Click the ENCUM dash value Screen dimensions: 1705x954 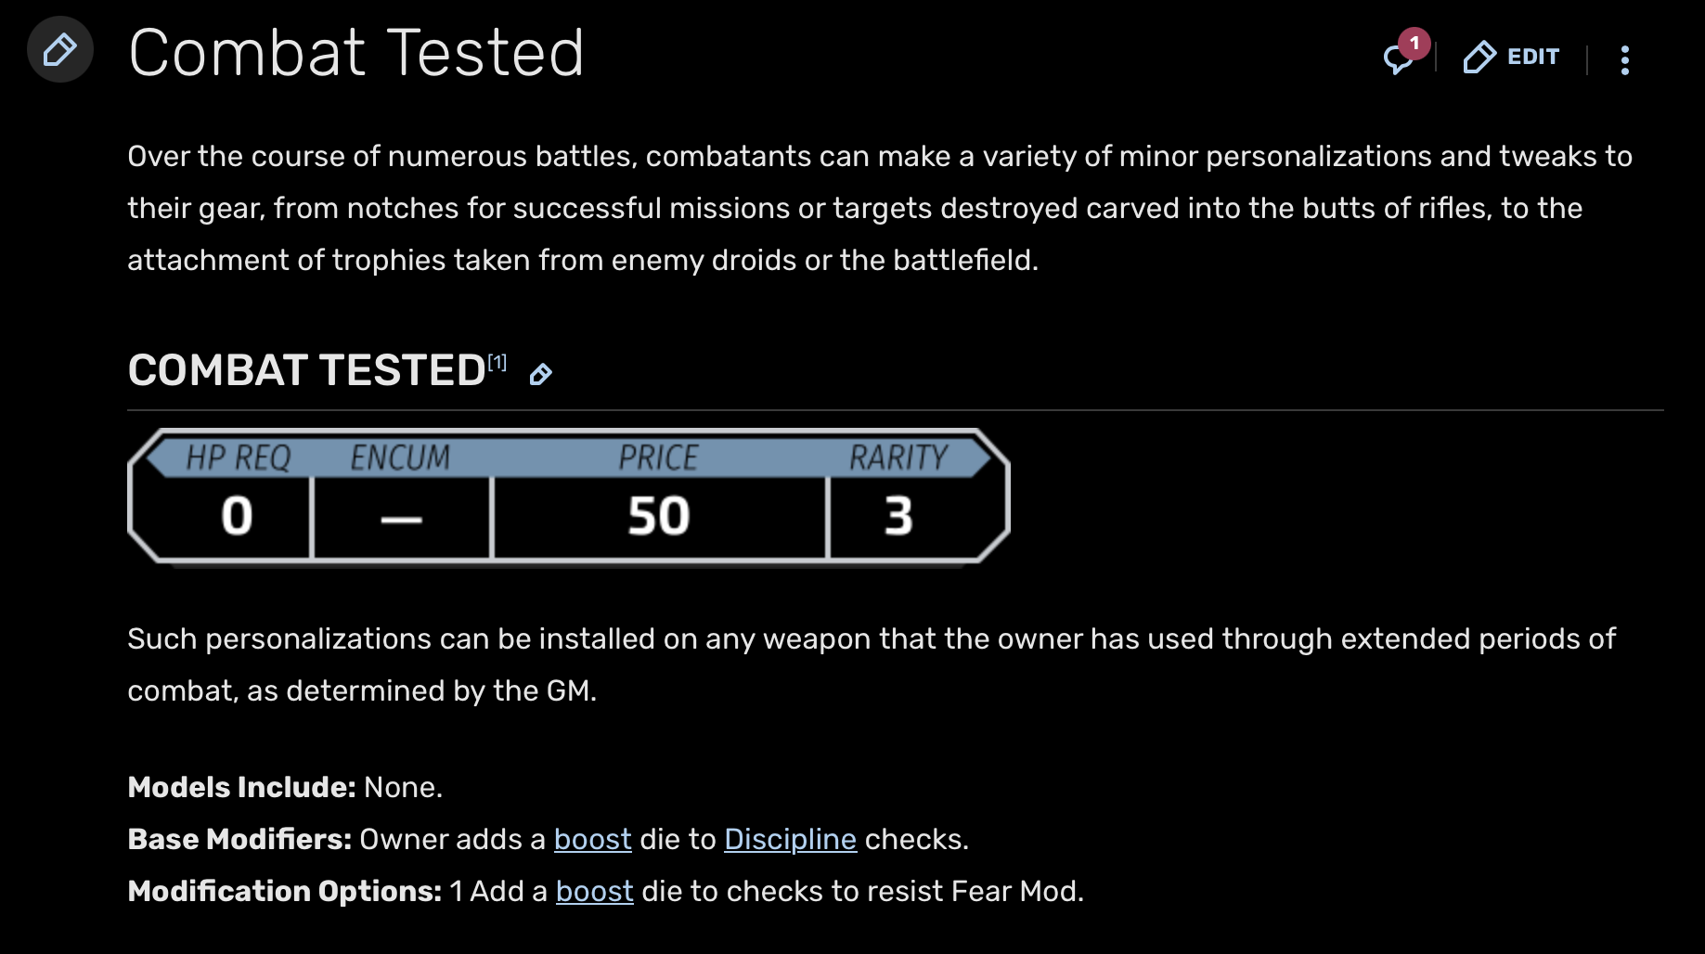[x=401, y=518]
